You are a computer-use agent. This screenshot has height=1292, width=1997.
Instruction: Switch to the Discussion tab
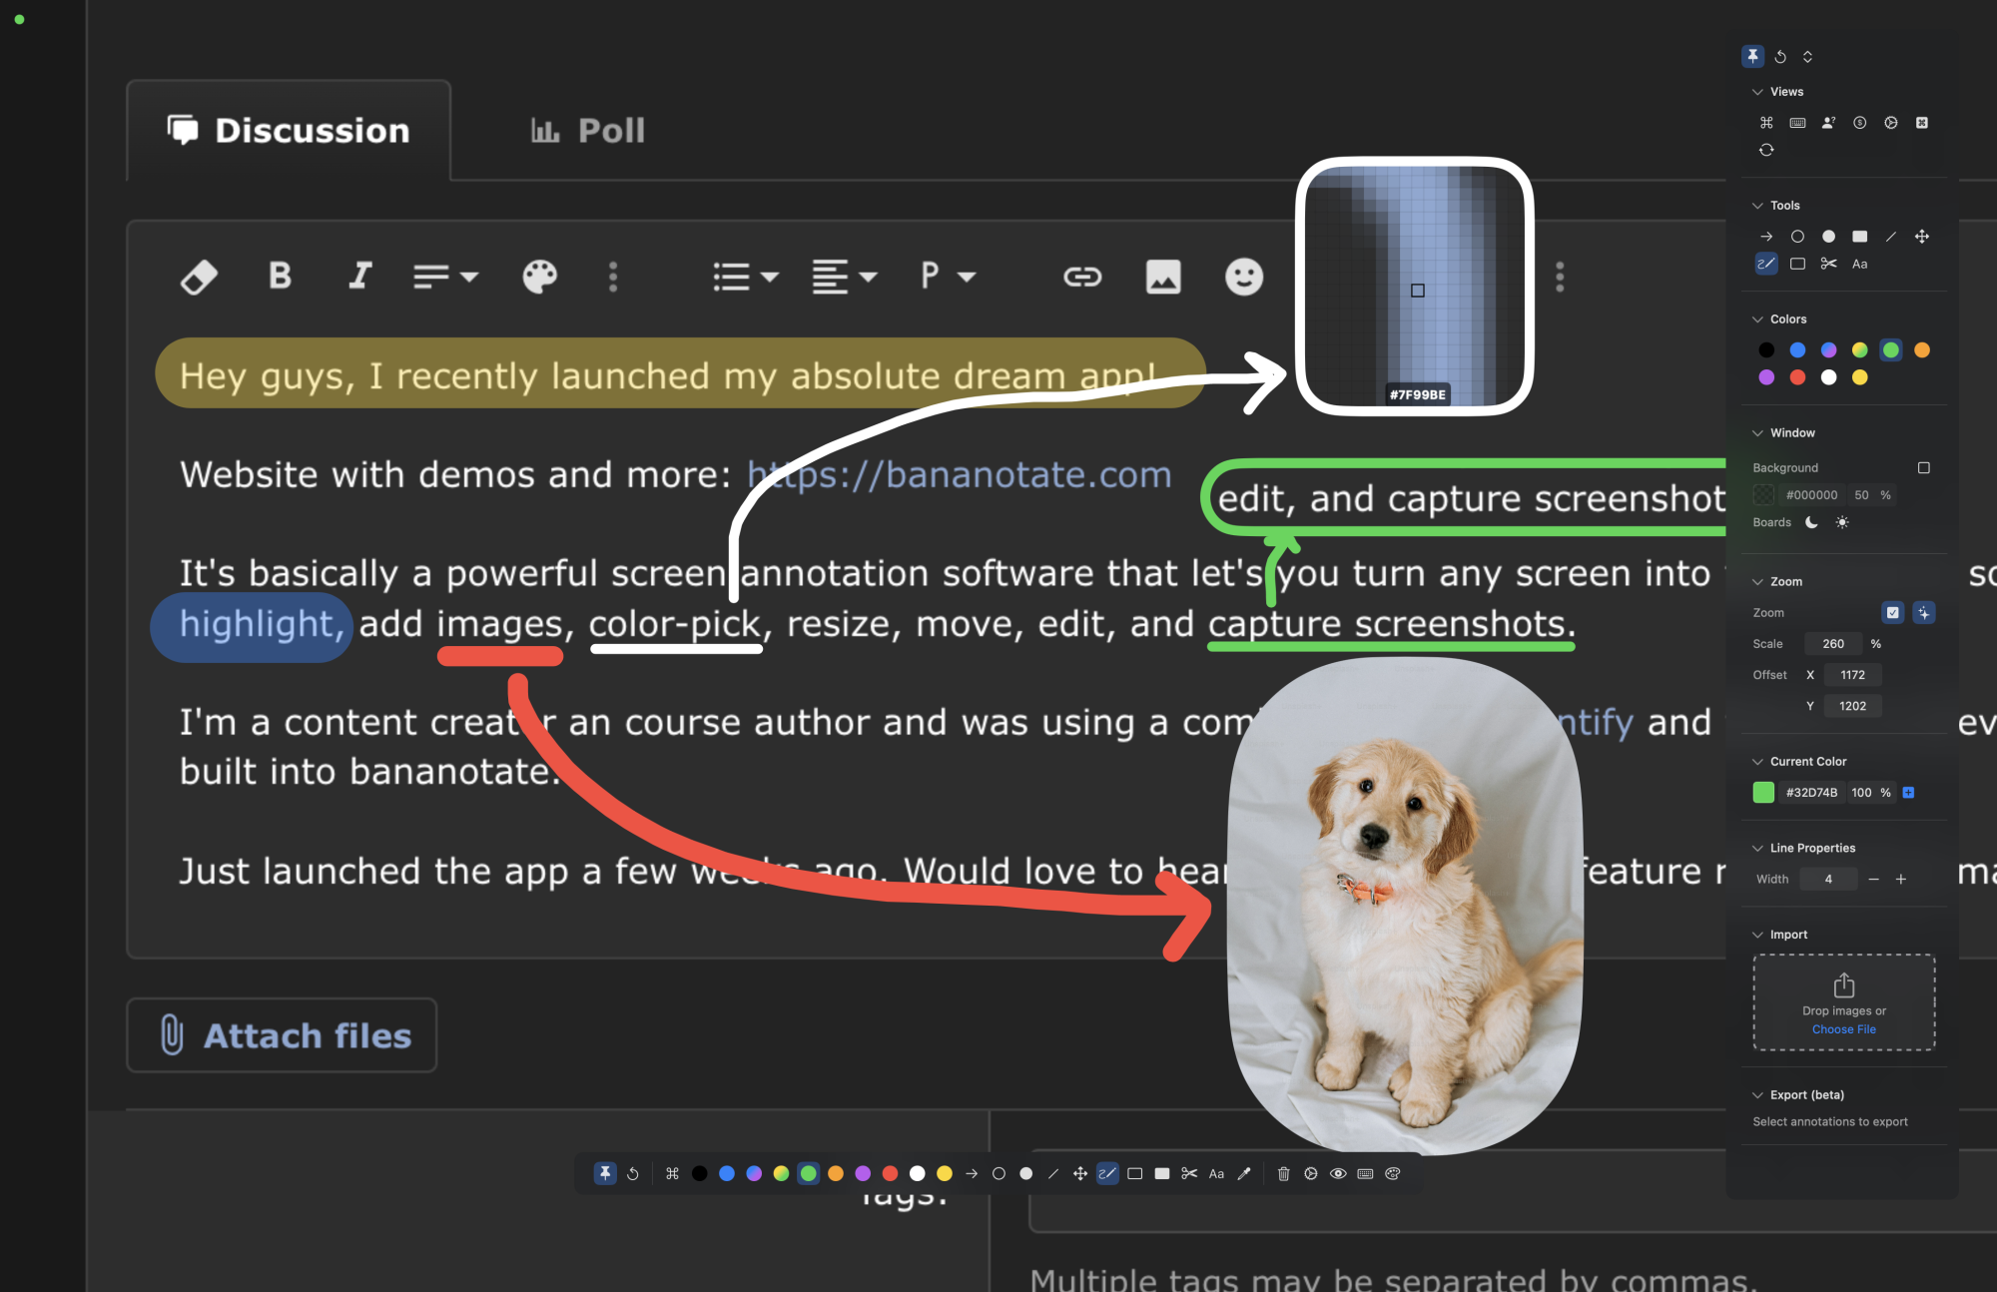[289, 131]
